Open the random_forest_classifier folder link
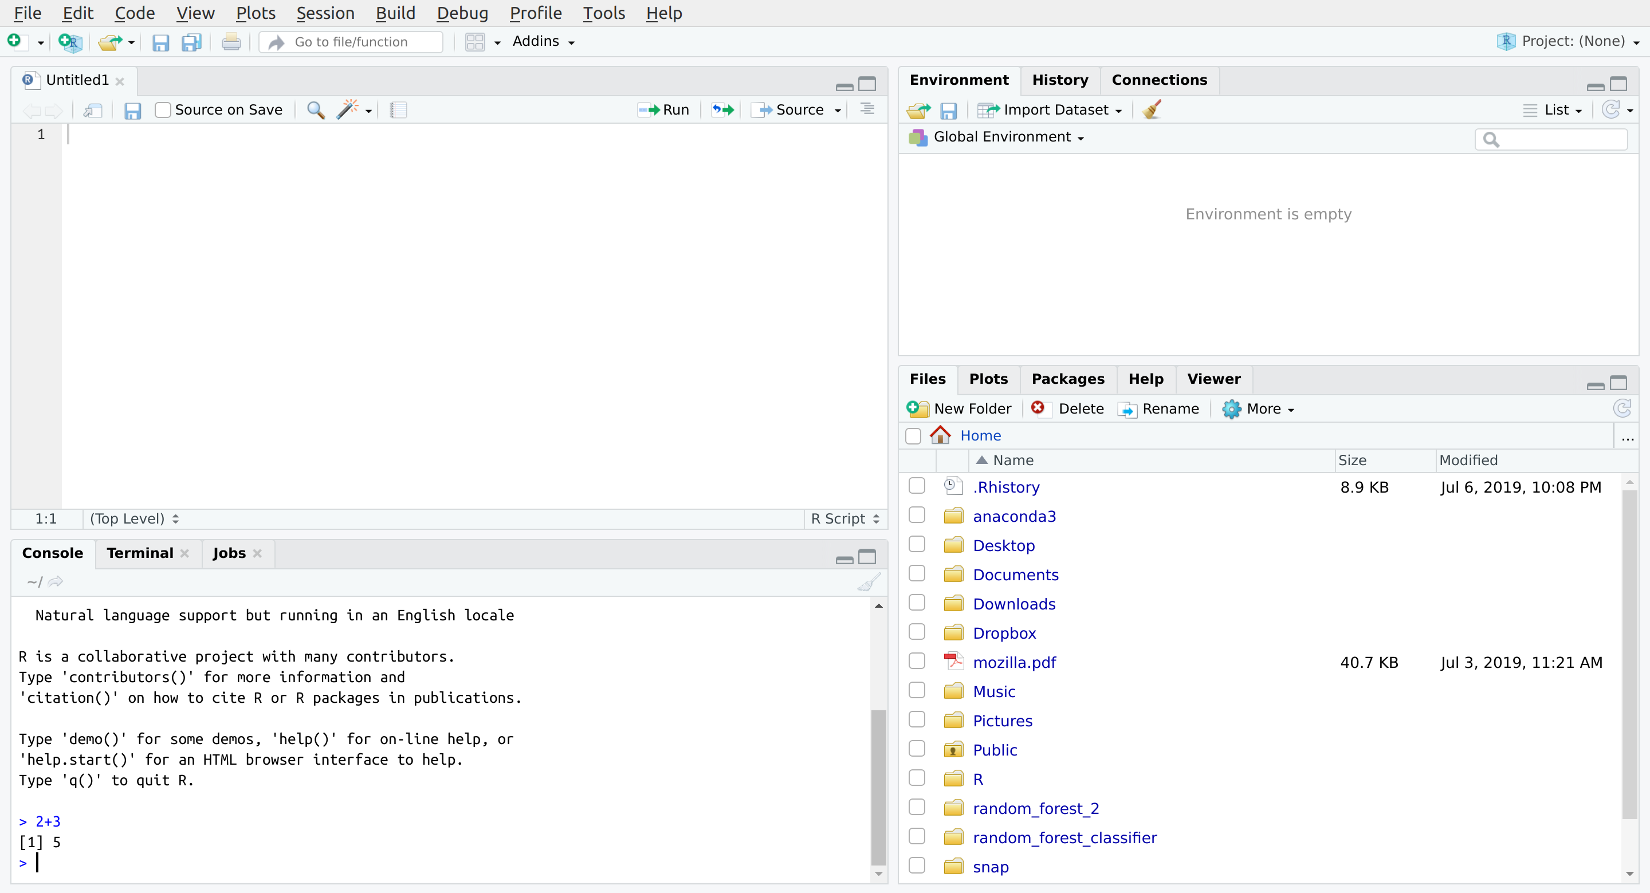The image size is (1650, 893). (1064, 837)
